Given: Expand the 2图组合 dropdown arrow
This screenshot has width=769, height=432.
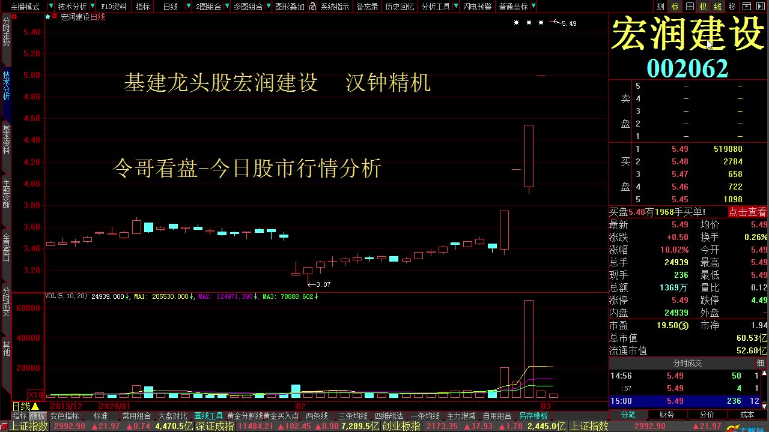Looking at the screenshot, I should (x=226, y=7).
